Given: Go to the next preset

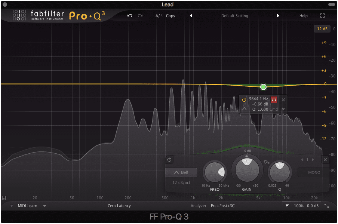Looking at the screenshot, I should [x=278, y=16].
